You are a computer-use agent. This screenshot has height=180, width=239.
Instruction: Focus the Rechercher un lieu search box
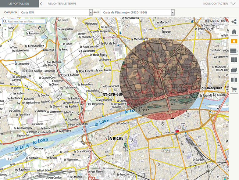point(24,21)
